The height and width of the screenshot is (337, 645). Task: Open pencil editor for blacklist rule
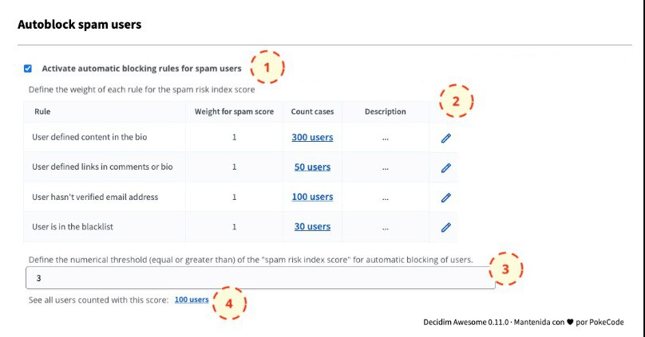(x=446, y=227)
